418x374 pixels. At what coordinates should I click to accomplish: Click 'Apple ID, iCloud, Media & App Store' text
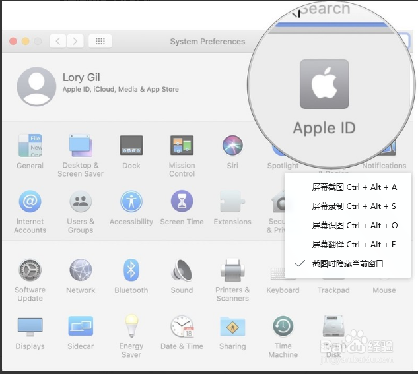(121, 89)
